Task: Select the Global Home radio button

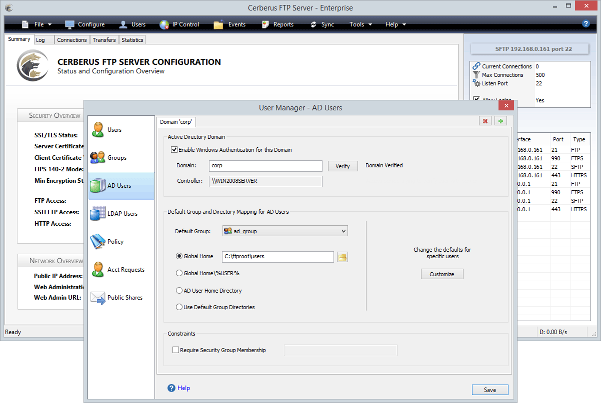Action: pyautogui.click(x=179, y=256)
